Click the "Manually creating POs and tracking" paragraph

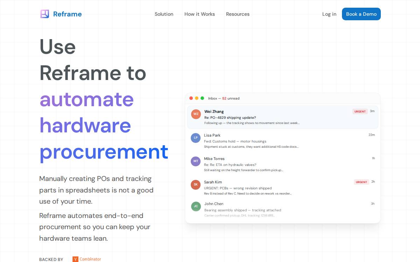coord(96,190)
